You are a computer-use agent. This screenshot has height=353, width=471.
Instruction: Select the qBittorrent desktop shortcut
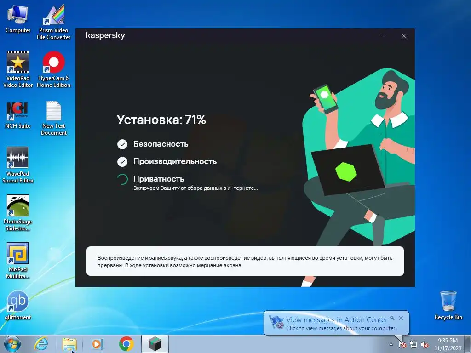(18, 305)
